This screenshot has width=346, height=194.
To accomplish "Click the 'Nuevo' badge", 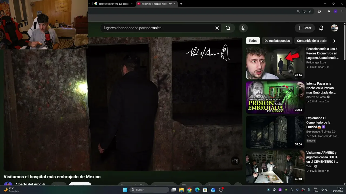I will click(311, 141).
